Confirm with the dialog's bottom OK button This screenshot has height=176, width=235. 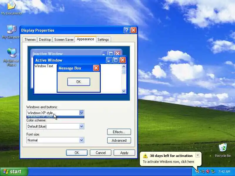pyautogui.click(x=77, y=153)
